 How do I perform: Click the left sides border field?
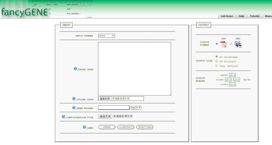[x=228, y=80]
